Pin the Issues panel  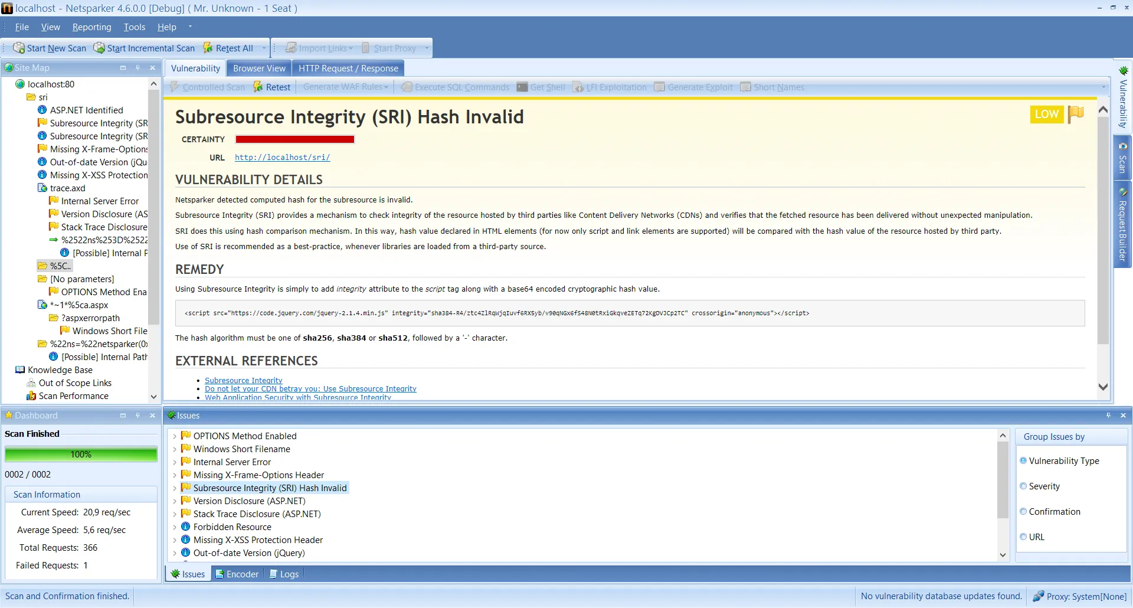[1109, 415]
